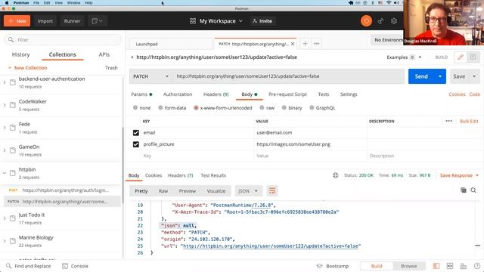Image resolution: width=484 pixels, height=272 pixels.
Task: Open the Save Response dropdown
Action: click(x=459, y=175)
